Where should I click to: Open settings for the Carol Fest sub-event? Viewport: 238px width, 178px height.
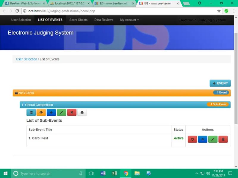203,139
